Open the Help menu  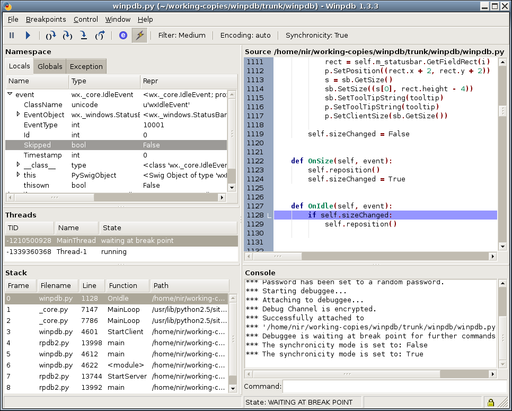pyautogui.click(x=145, y=20)
